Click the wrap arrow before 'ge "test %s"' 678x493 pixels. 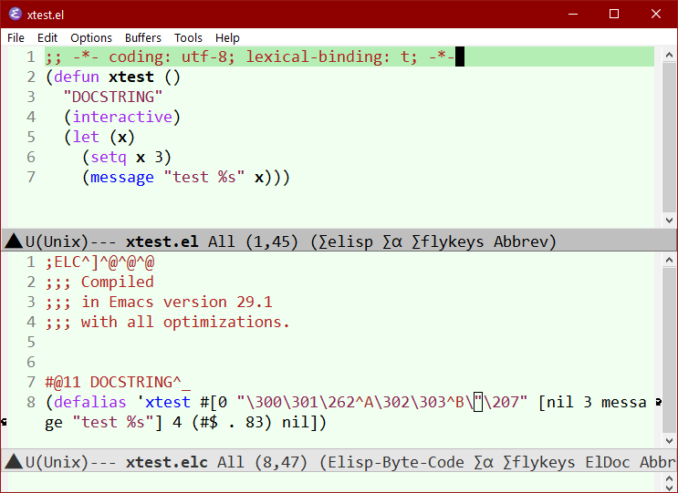click(4, 422)
